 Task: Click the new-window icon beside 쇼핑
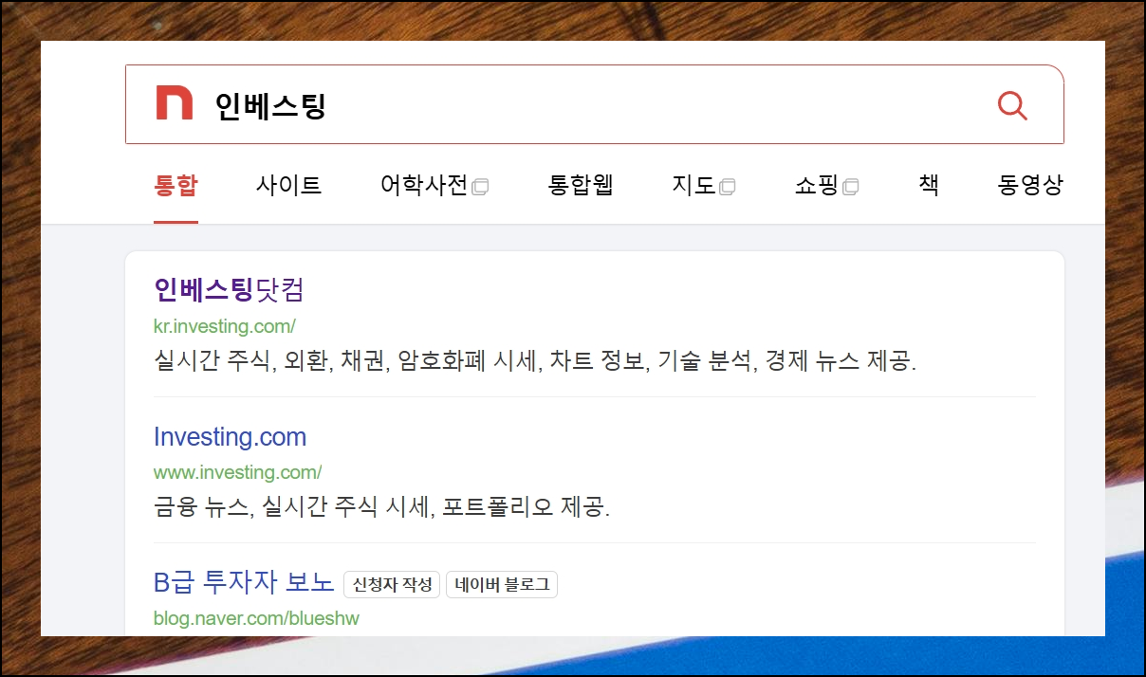point(851,187)
